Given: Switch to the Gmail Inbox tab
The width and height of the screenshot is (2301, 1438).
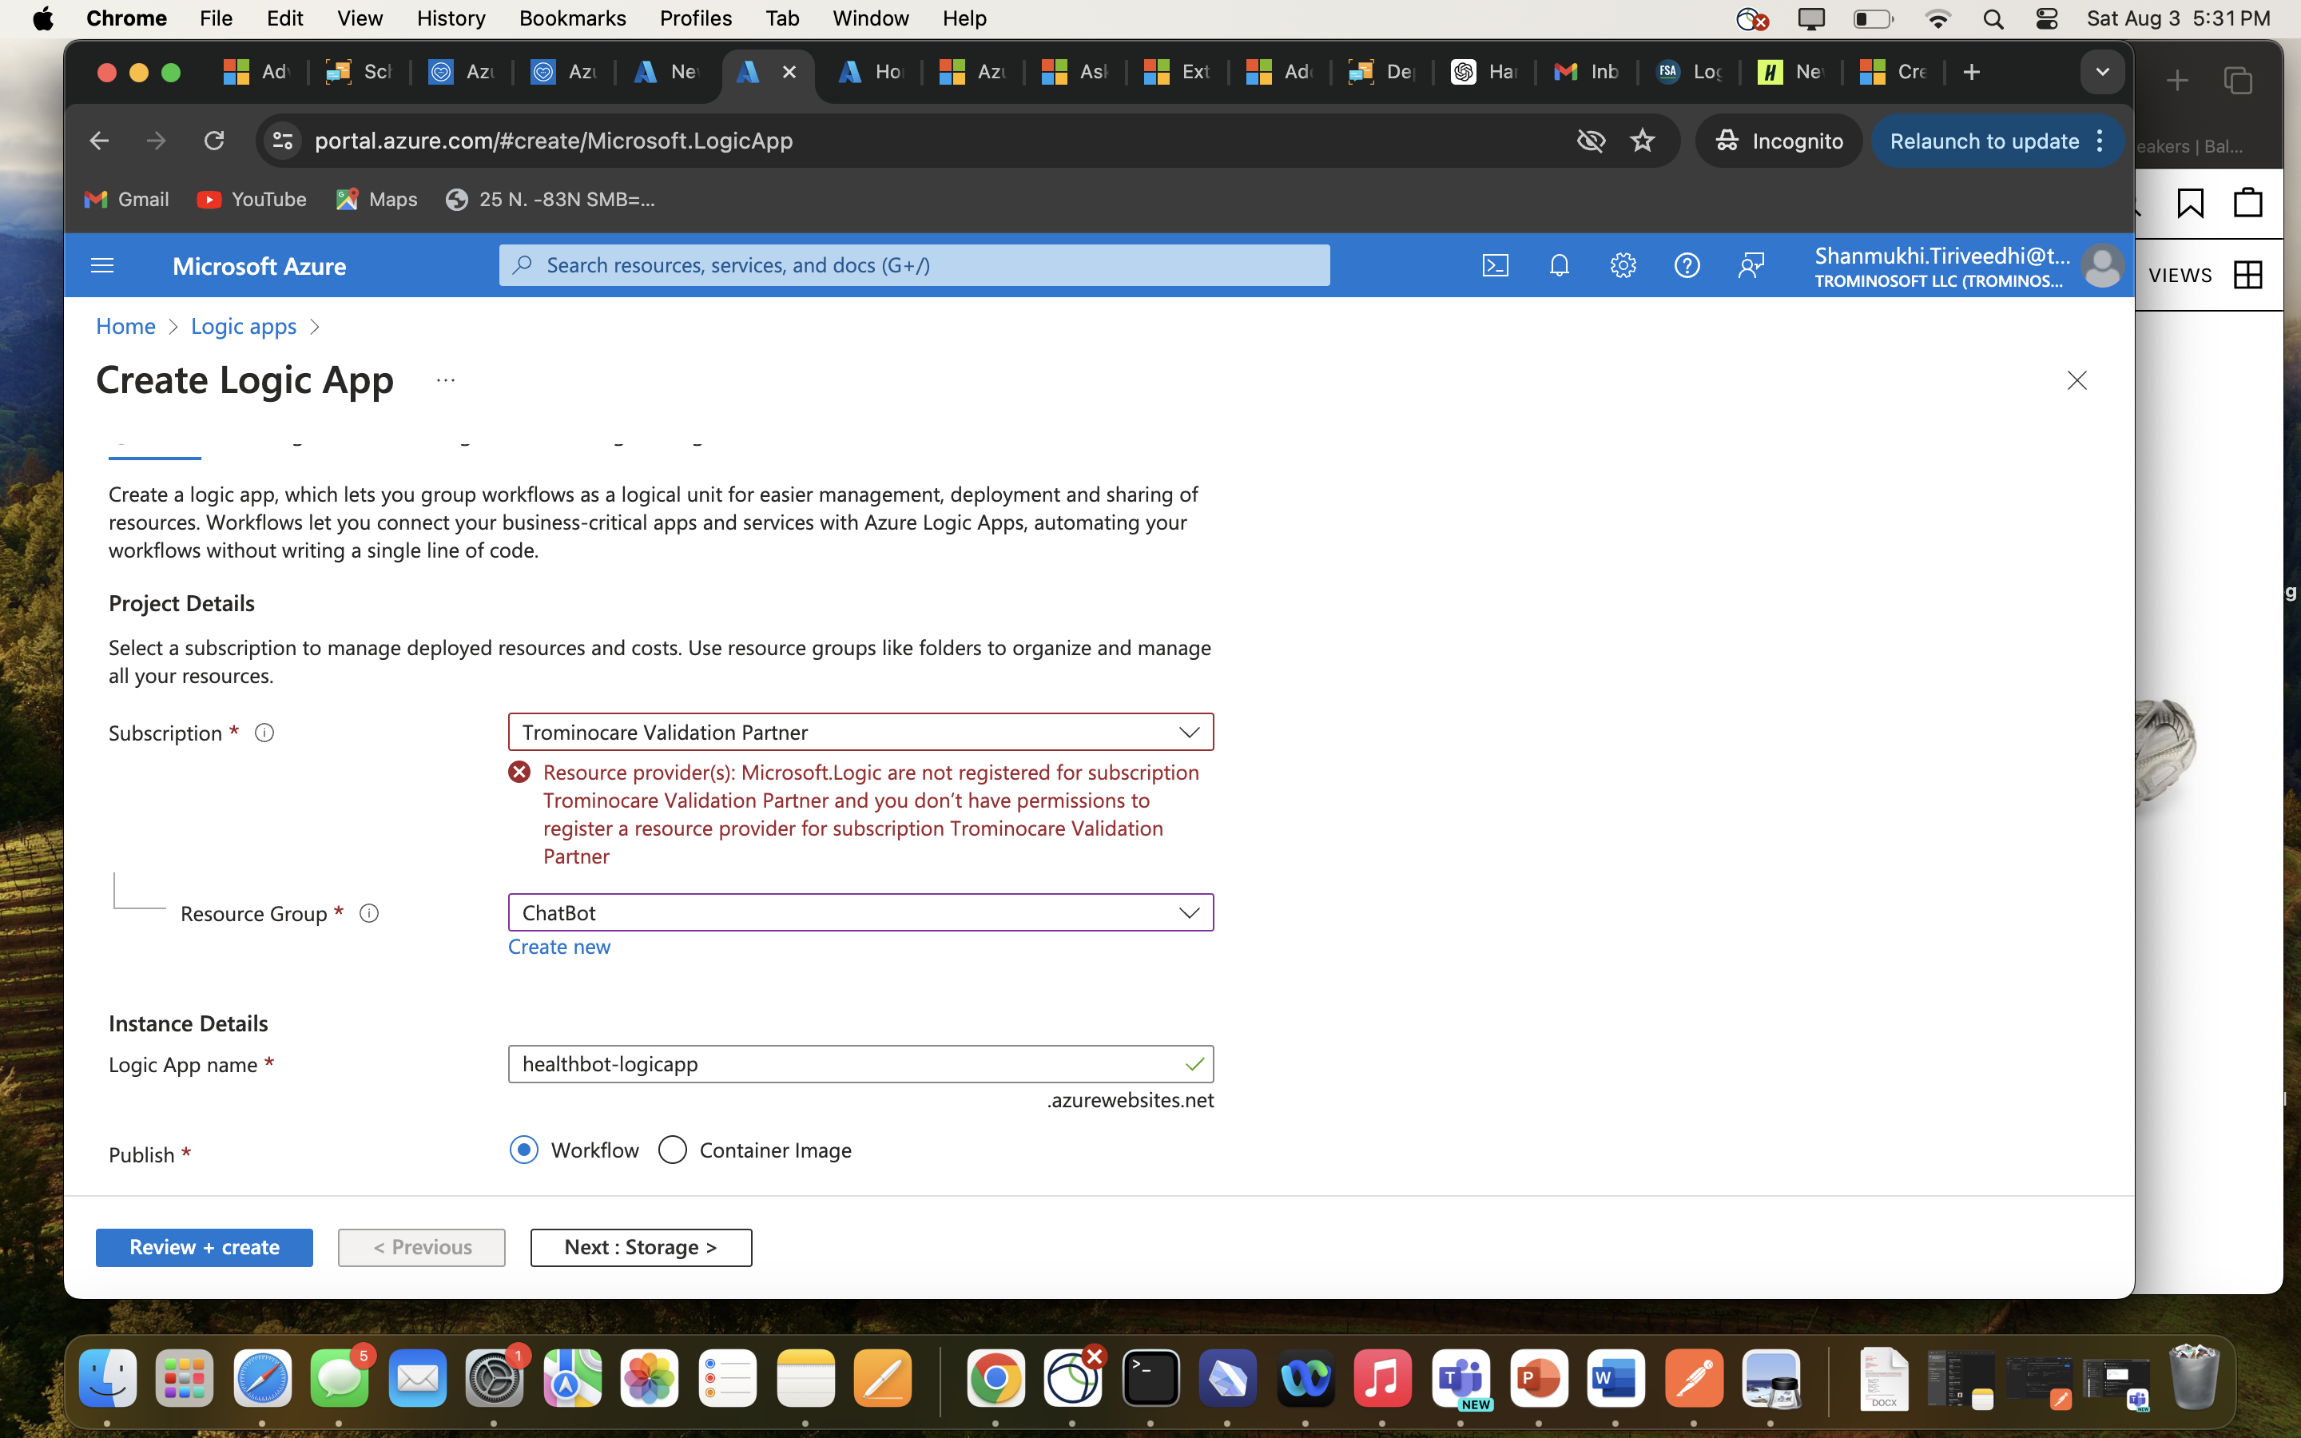Looking at the screenshot, I should pyautogui.click(x=1585, y=72).
